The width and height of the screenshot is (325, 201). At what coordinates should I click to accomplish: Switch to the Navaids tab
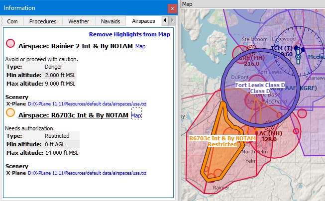tap(110, 21)
